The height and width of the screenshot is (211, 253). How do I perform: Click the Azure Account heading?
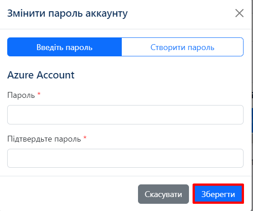point(41,75)
